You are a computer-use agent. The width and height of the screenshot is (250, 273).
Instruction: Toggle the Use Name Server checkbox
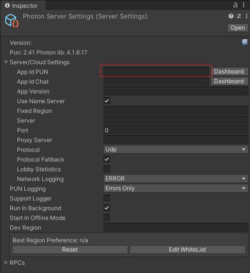click(107, 101)
